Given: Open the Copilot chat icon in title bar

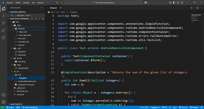Looking at the screenshot, I should [145, 3].
